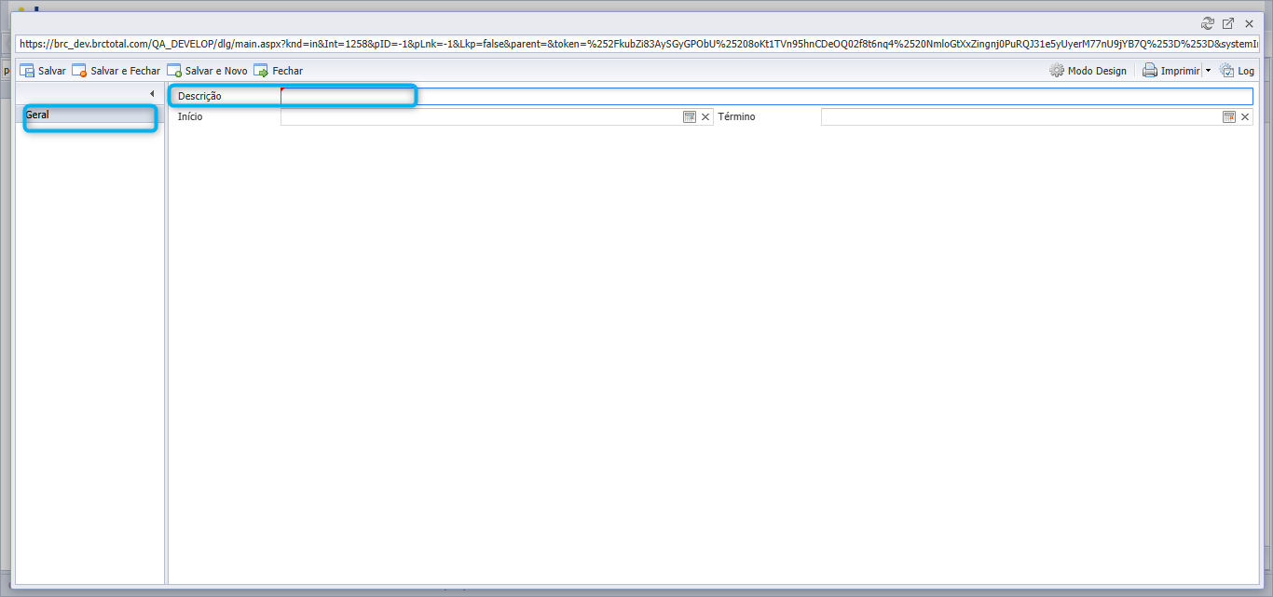The image size is (1273, 597).
Task: Click the Término date field
Action: pyautogui.click(x=1021, y=117)
